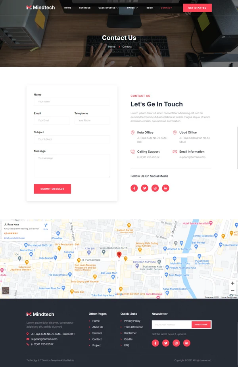Click the Get Started button
This screenshot has height=367, width=238.
click(197, 8)
